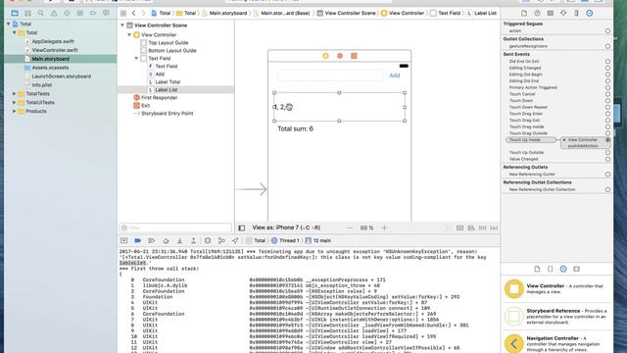
Task: Click the New Referencing Outlet connection circle
Action: (607, 175)
